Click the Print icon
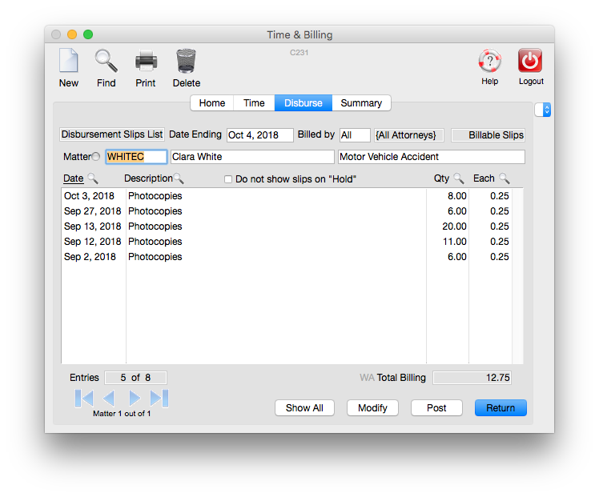This screenshot has height=497, width=599. [x=146, y=62]
